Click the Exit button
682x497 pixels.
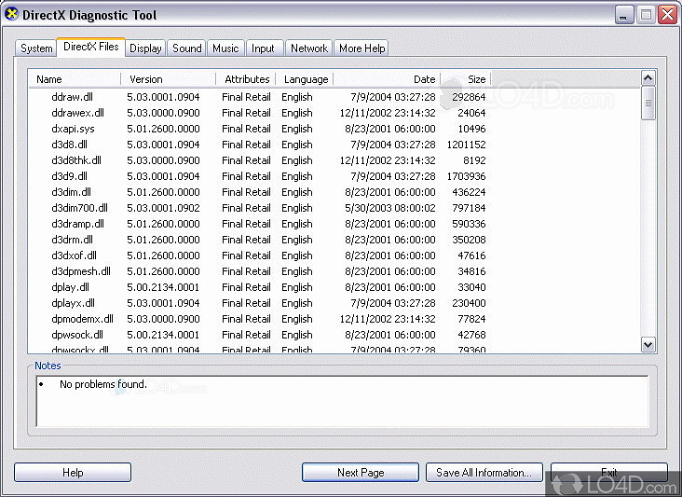click(x=609, y=473)
